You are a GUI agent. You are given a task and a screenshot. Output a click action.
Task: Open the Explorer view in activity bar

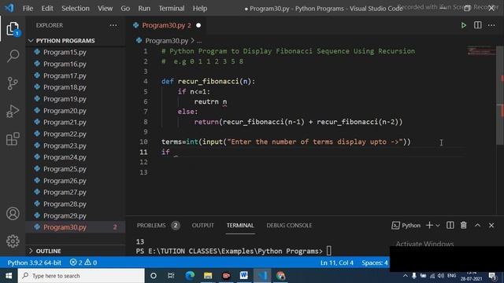(x=13, y=29)
